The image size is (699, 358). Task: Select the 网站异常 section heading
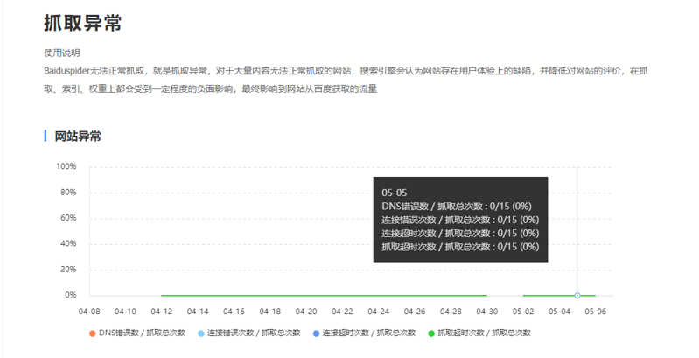pyautogui.click(x=78, y=137)
